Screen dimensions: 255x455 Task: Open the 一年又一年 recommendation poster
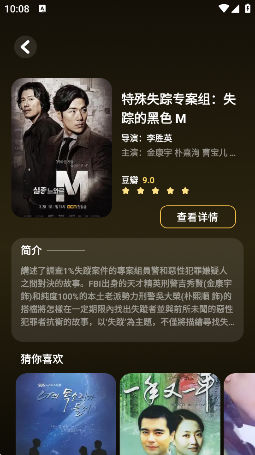click(170, 414)
